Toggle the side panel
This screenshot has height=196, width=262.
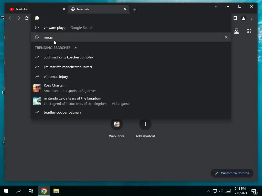[x=235, y=18]
